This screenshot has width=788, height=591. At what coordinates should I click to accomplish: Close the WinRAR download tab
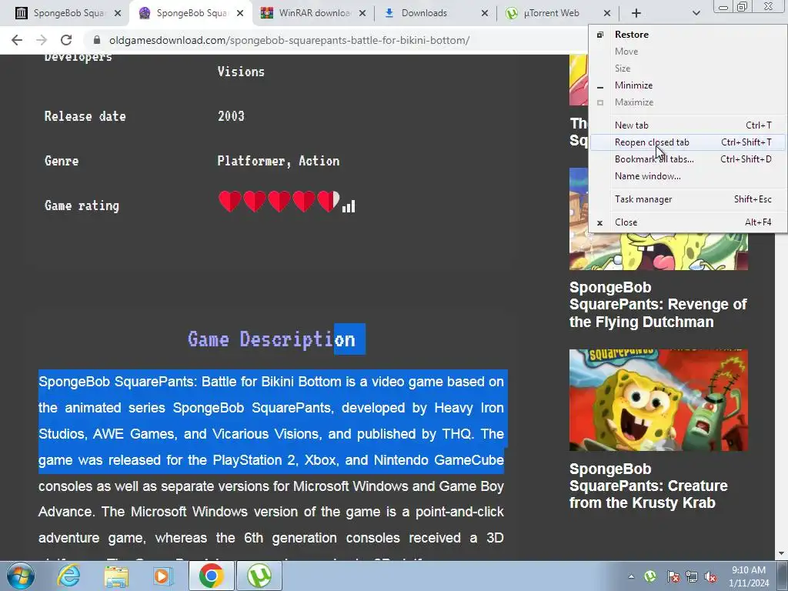click(x=362, y=14)
